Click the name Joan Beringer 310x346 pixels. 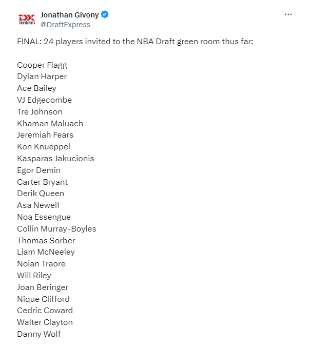pos(43,287)
